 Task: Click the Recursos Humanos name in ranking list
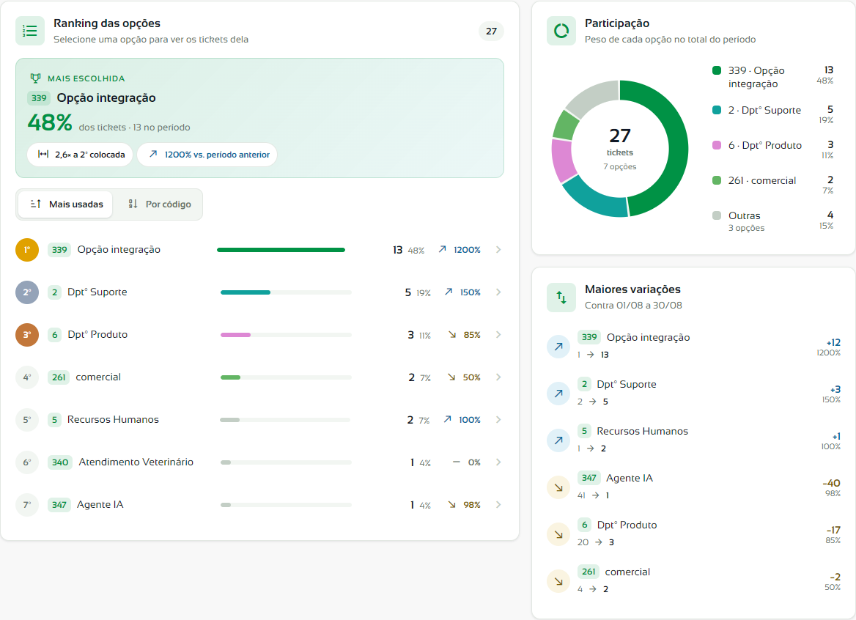tap(113, 420)
